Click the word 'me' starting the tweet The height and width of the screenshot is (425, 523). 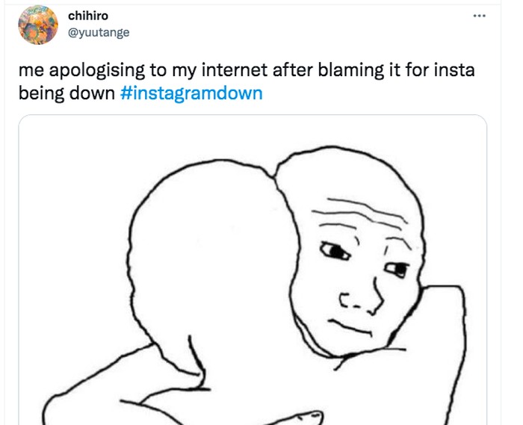(x=31, y=71)
